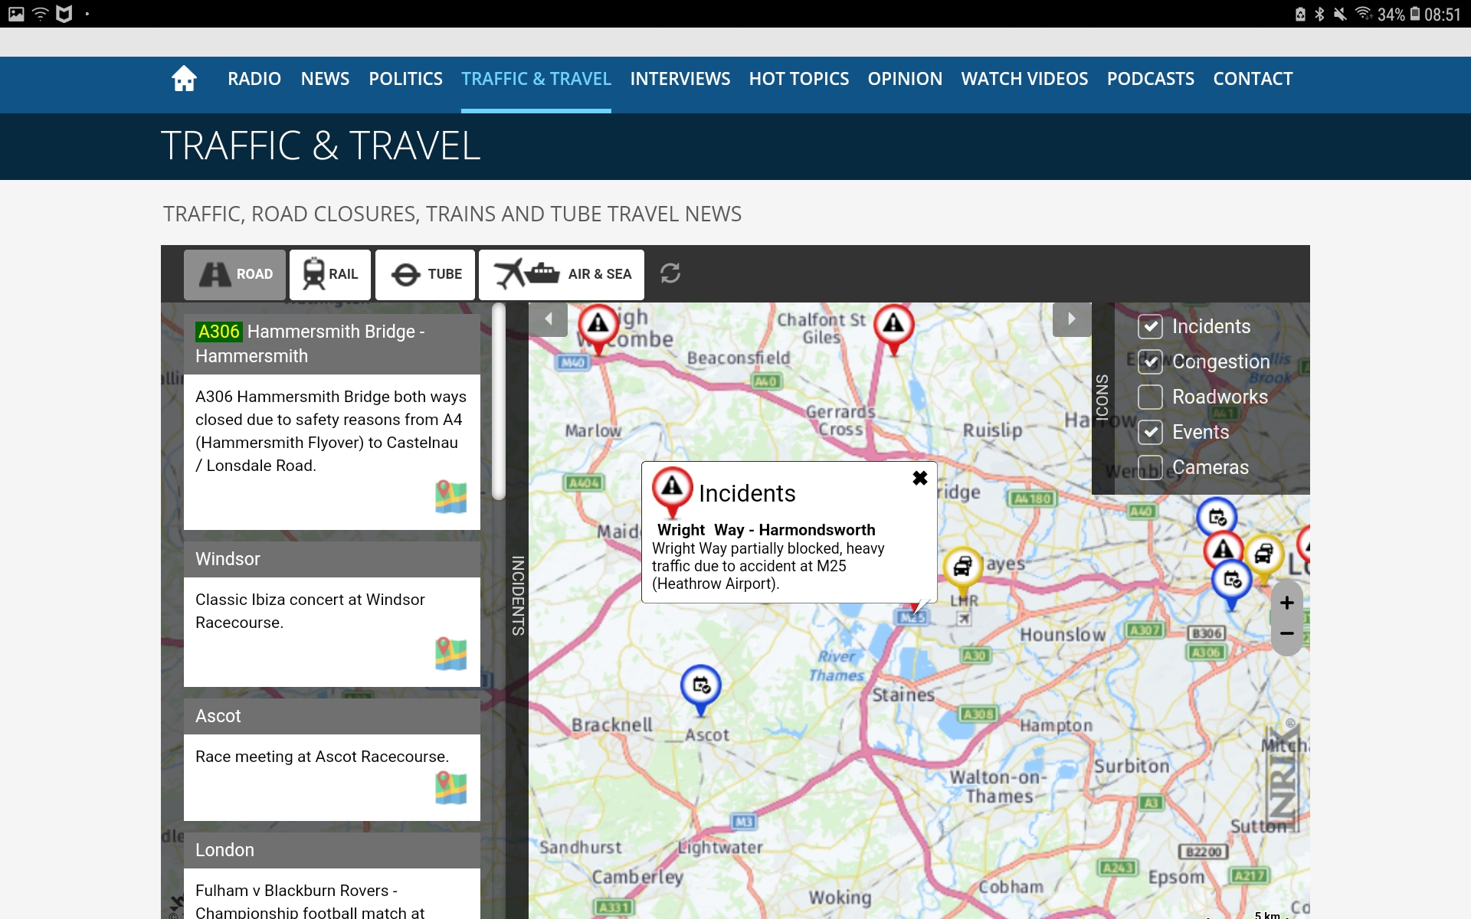Enable the Roadworks filter
The width and height of the screenshot is (1471, 919).
tap(1150, 397)
